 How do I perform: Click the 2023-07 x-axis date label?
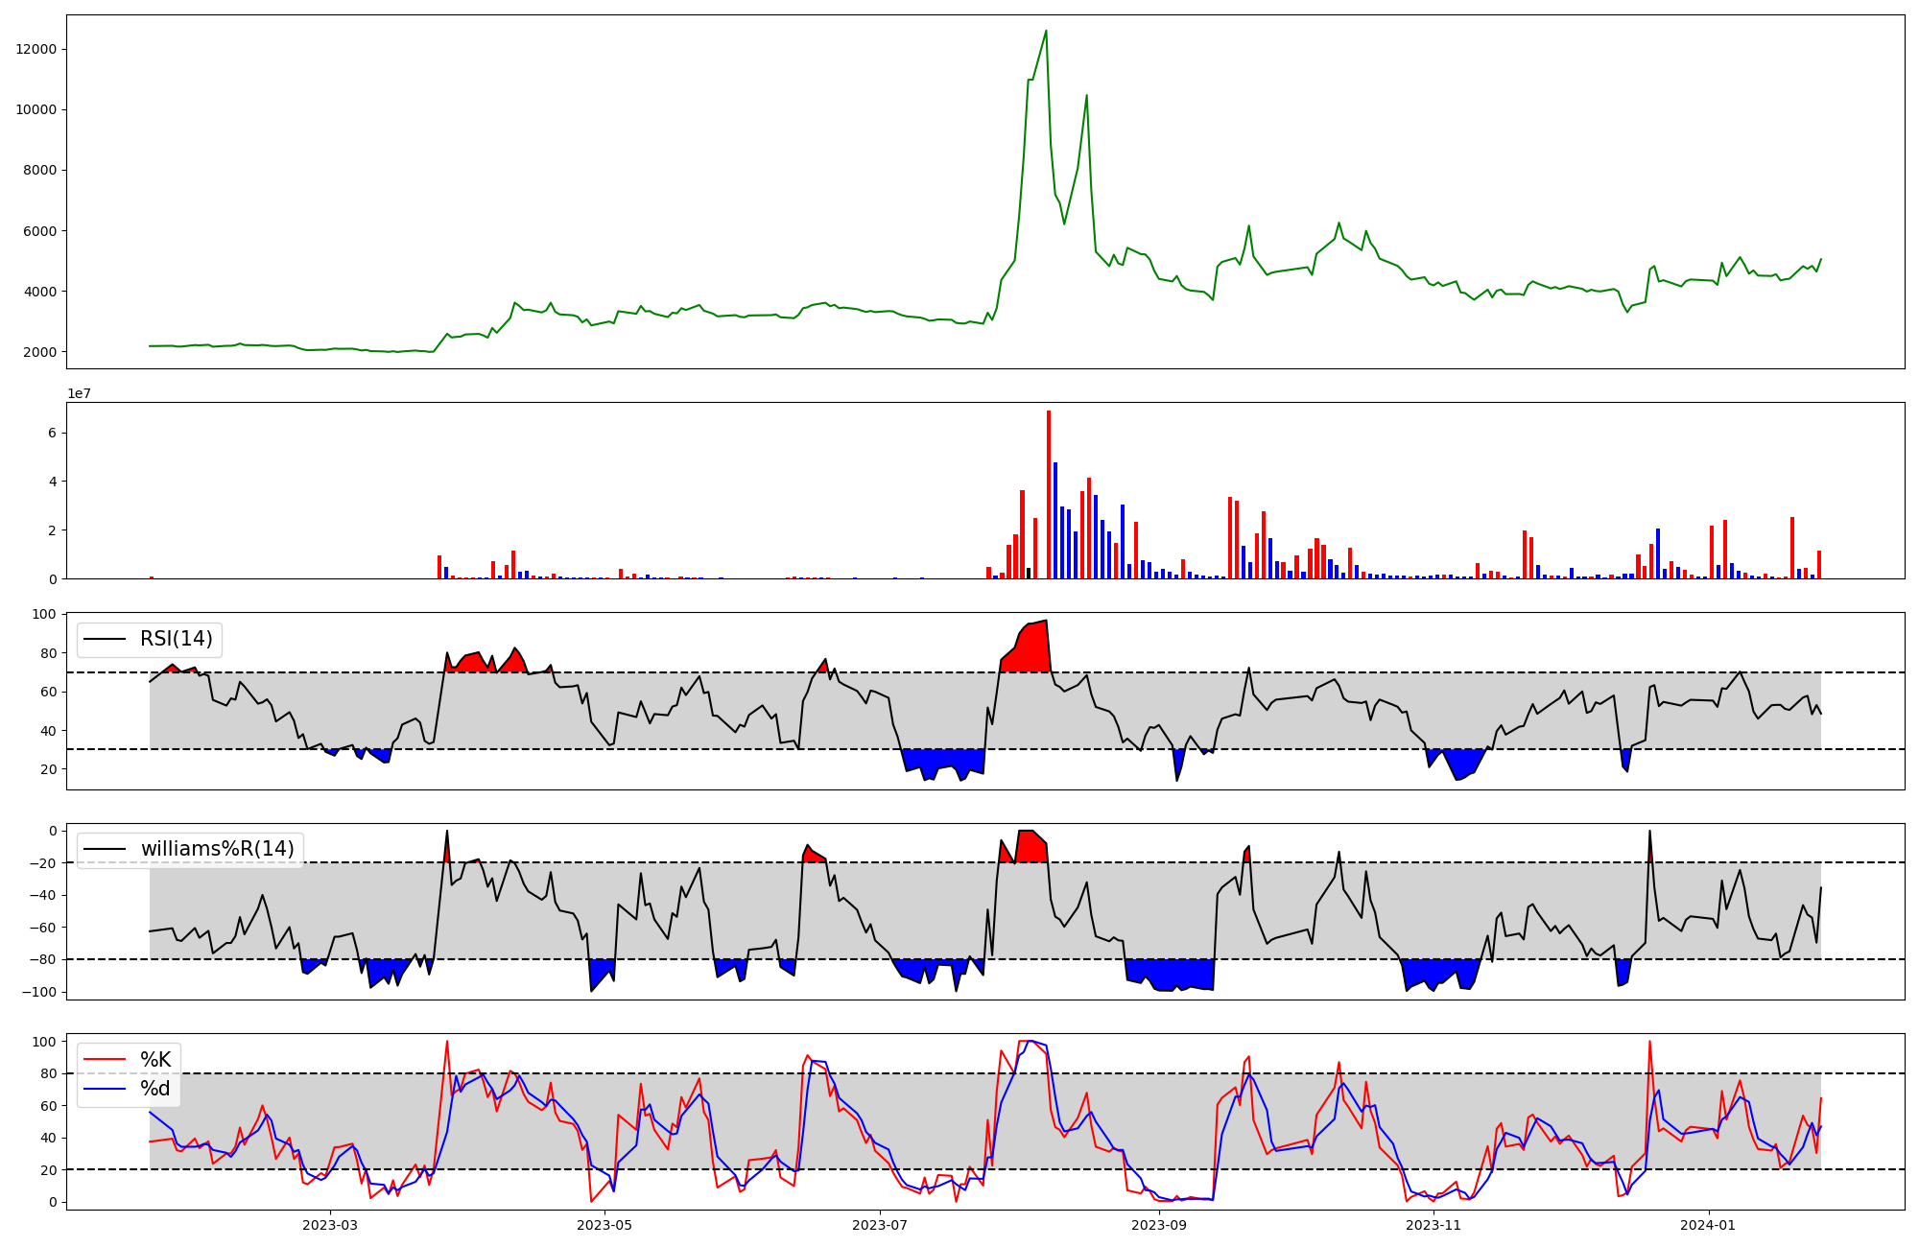point(880,1225)
